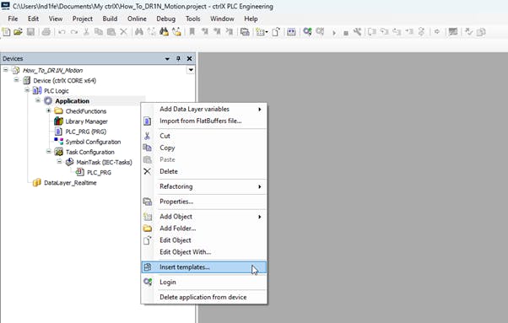Open the Add Object submenu

pyautogui.click(x=203, y=217)
